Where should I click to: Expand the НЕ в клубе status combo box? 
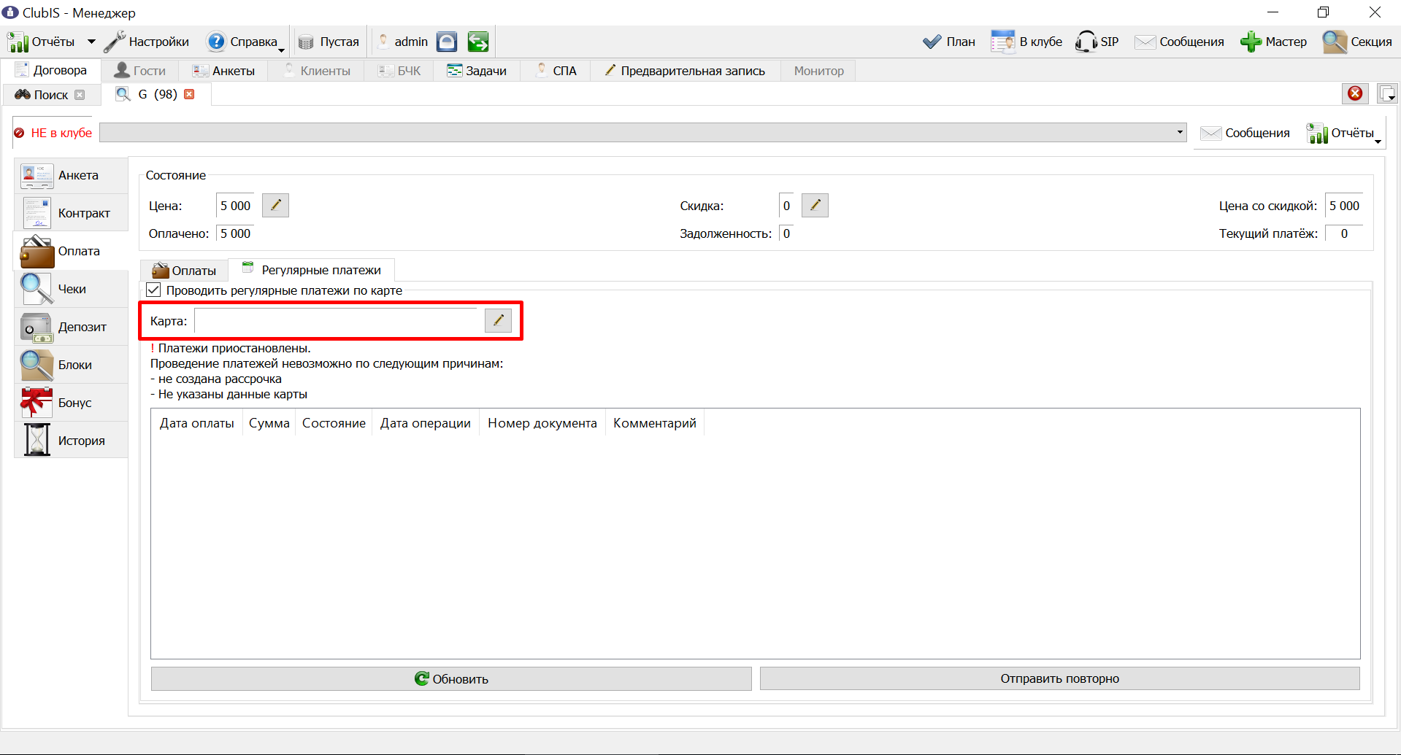[642, 132]
